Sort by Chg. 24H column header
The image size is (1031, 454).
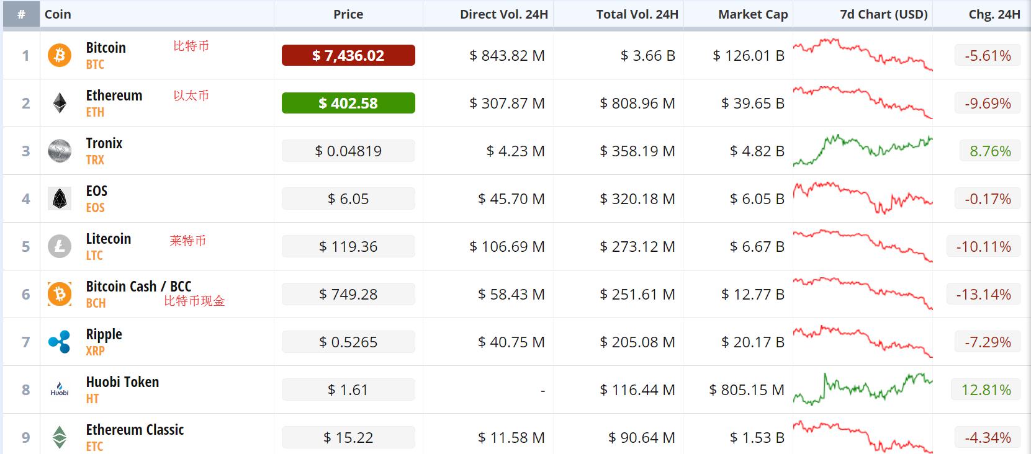[x=994, y=14]
